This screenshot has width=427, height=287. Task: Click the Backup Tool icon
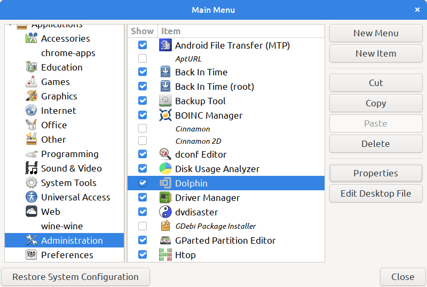(x=165, y=101)
